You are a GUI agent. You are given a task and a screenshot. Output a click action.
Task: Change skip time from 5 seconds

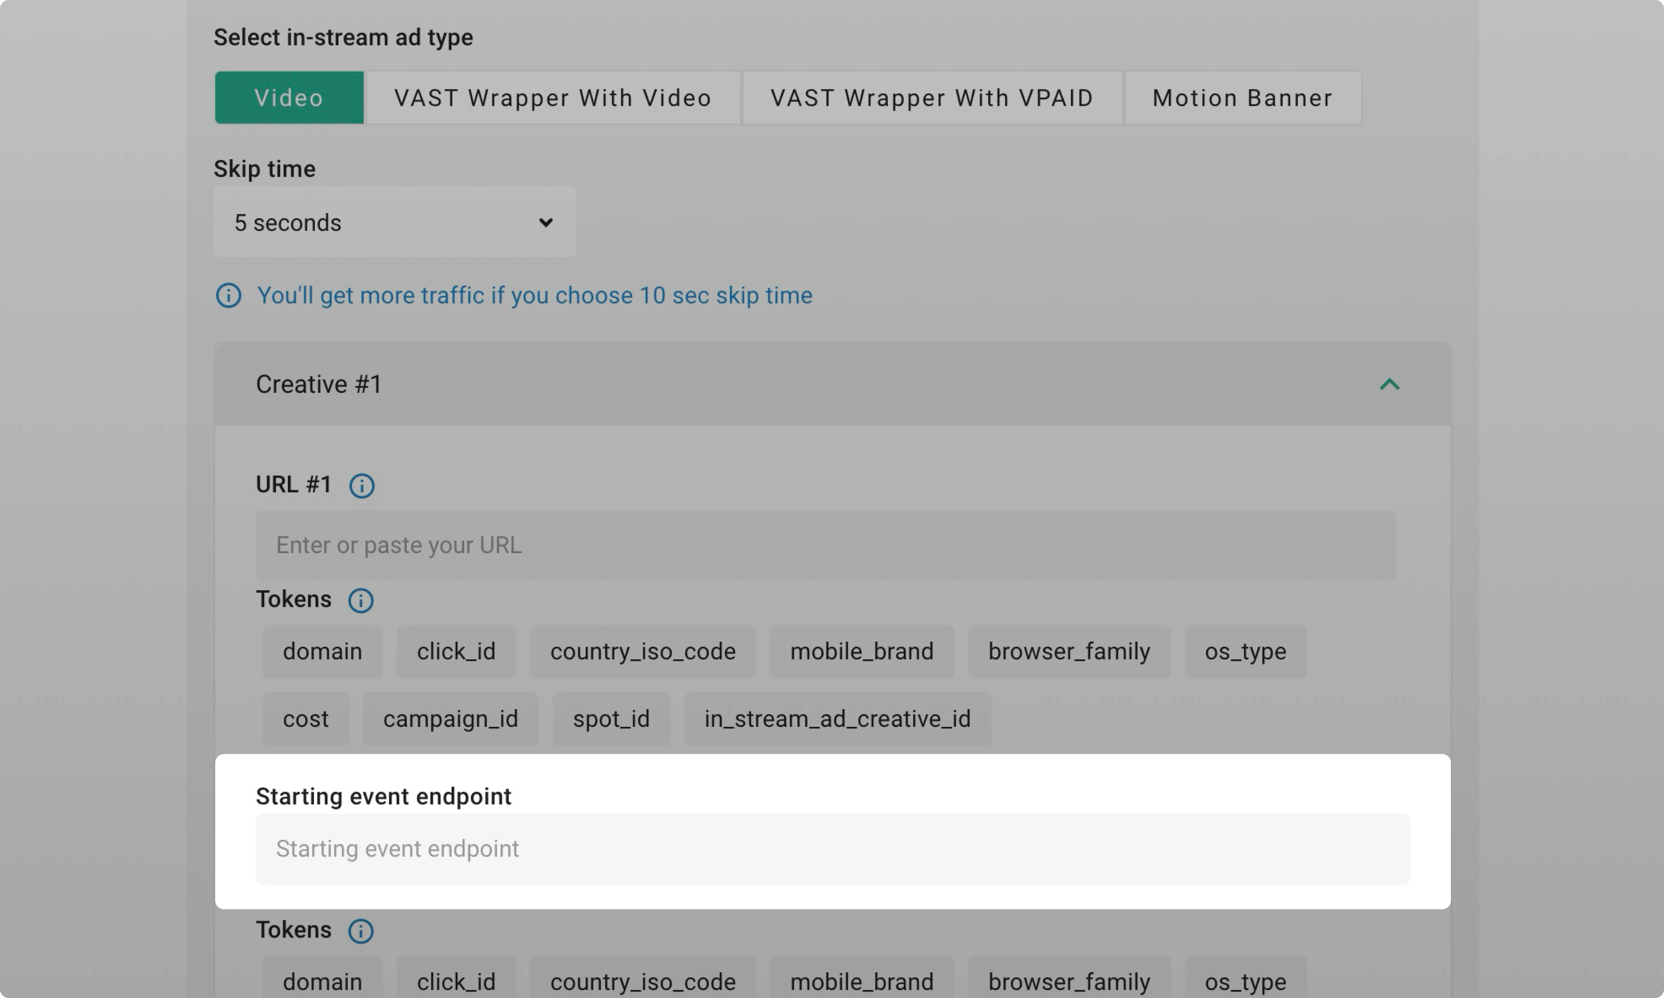coord(394,222)
